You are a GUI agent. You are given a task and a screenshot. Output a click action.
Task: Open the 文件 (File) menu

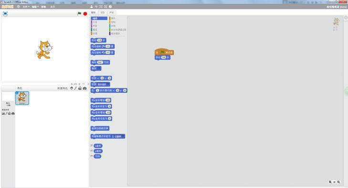(26, 7)
